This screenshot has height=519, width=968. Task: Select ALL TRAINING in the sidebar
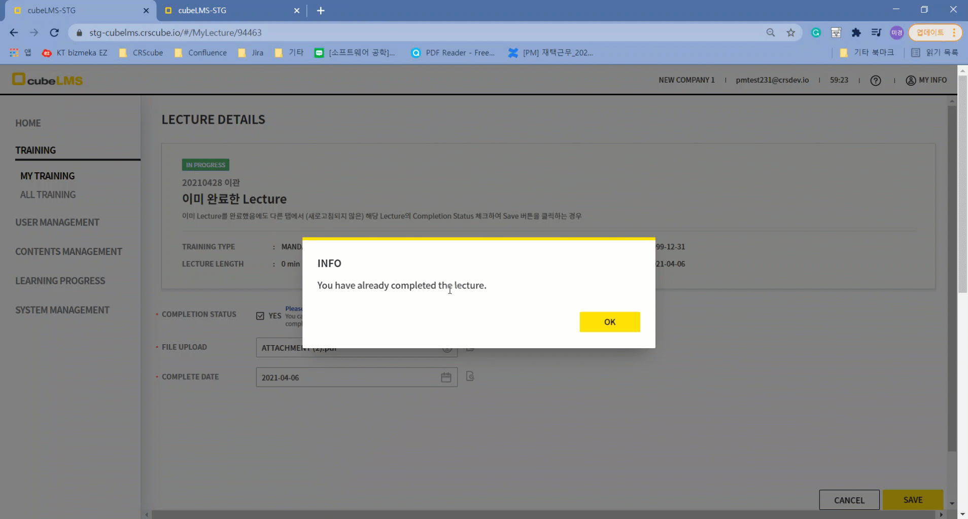(48, 195)
